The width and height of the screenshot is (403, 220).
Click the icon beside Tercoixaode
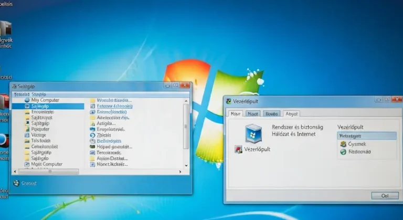(92, 153)
